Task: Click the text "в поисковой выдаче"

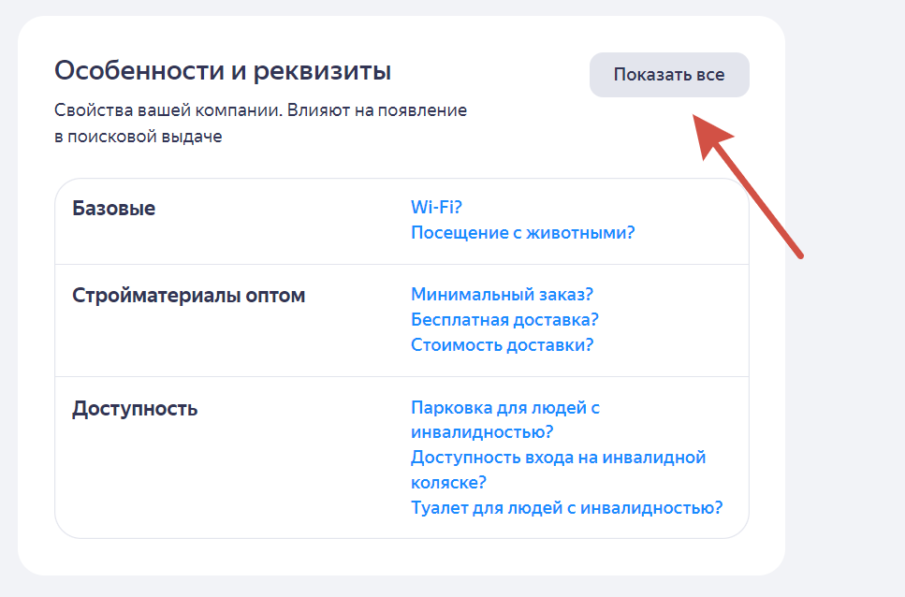Action: [138, 138]
